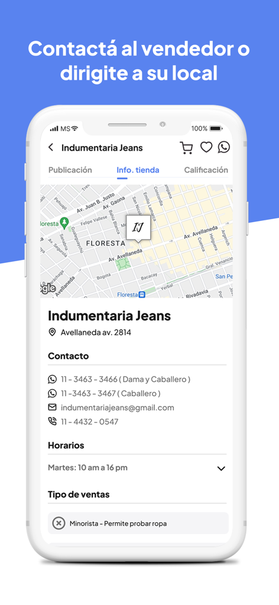Screen dimensions: 279x605
Task: Switch to the Publicación tab
Action: coord(70,170)
